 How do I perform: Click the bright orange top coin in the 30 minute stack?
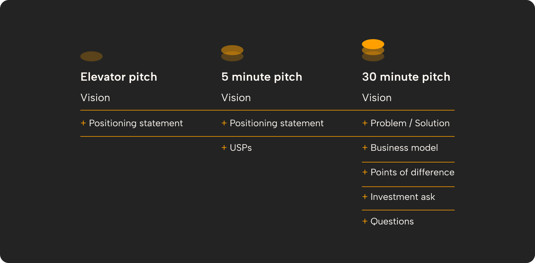373,43
